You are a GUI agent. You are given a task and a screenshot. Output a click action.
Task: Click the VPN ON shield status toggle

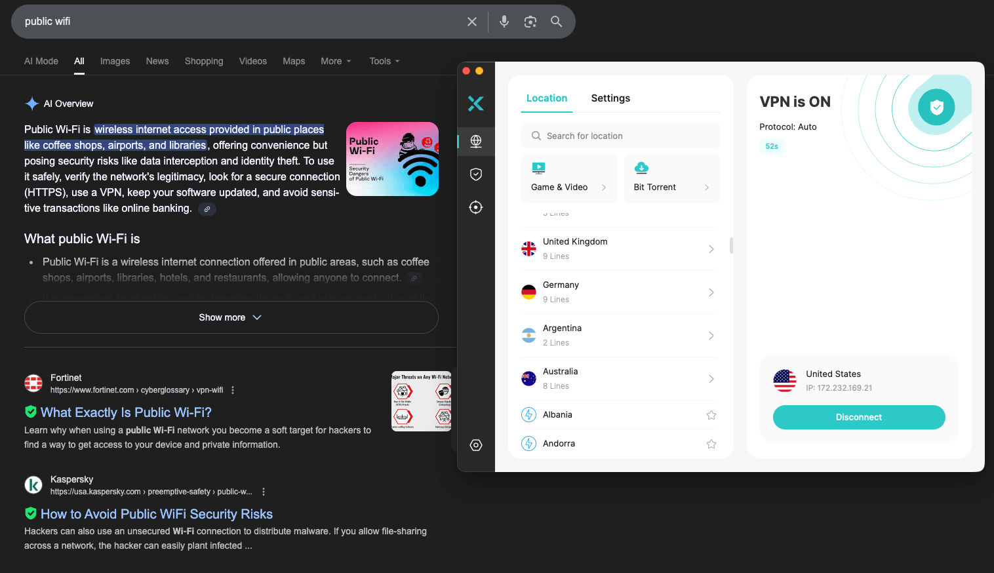(x=936, y=107)
